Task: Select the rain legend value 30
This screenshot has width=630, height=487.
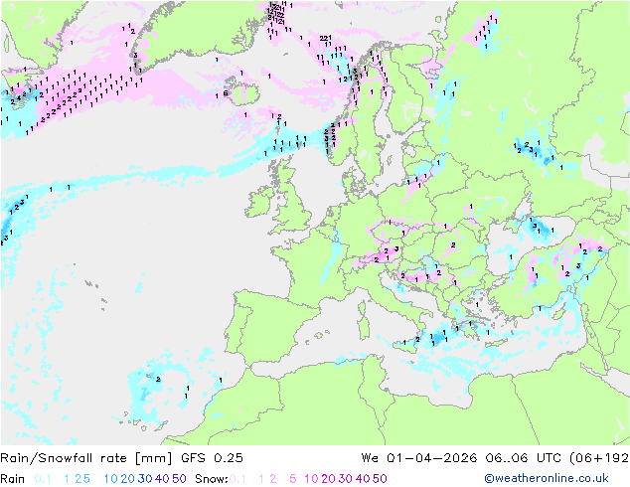Action: coord(145,479)
